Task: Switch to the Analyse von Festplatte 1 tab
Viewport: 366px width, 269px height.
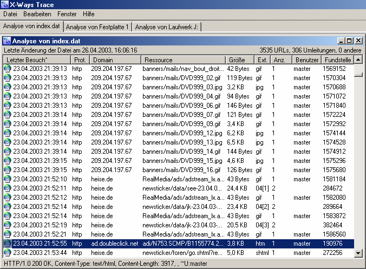Action: coord(97,27)
